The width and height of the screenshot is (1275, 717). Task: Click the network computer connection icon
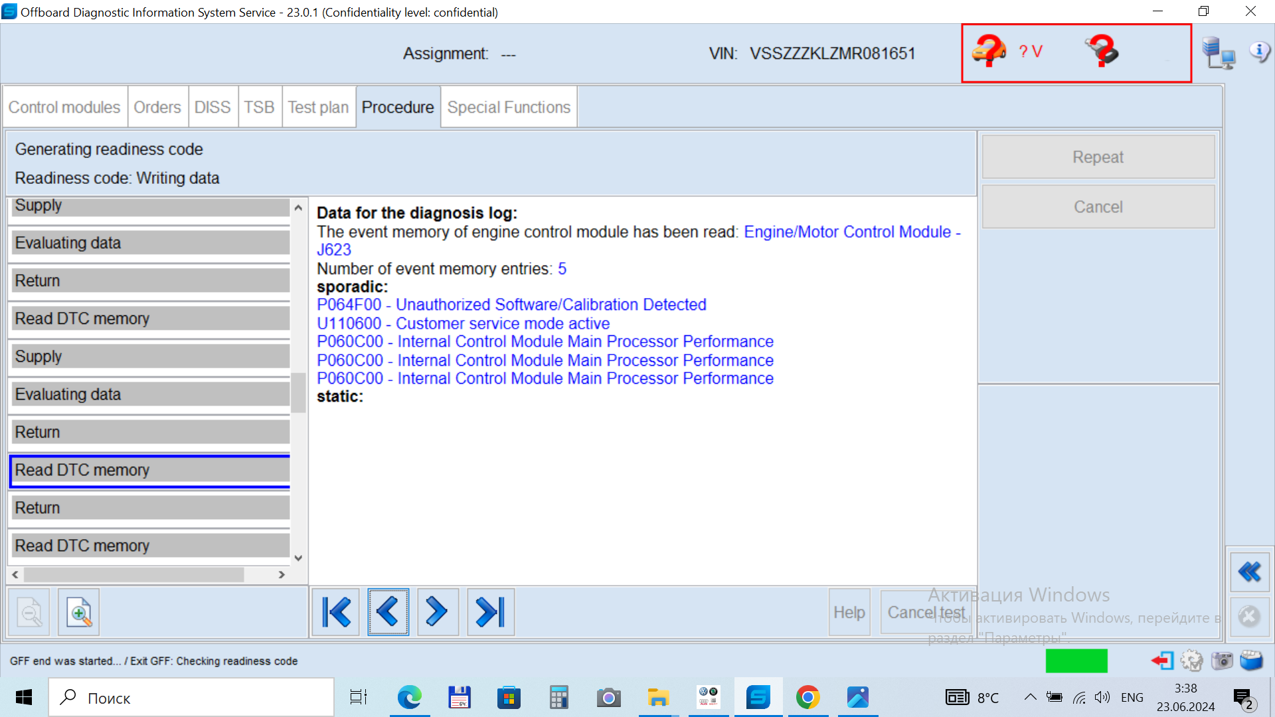pos(1218,53)
